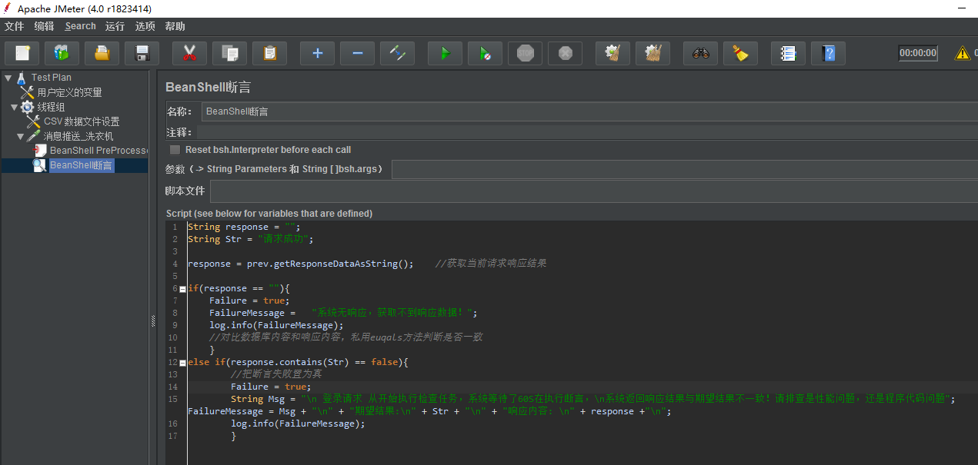Open the Function Helper dialog icon

pyautogui.click(x=788, y=53)
